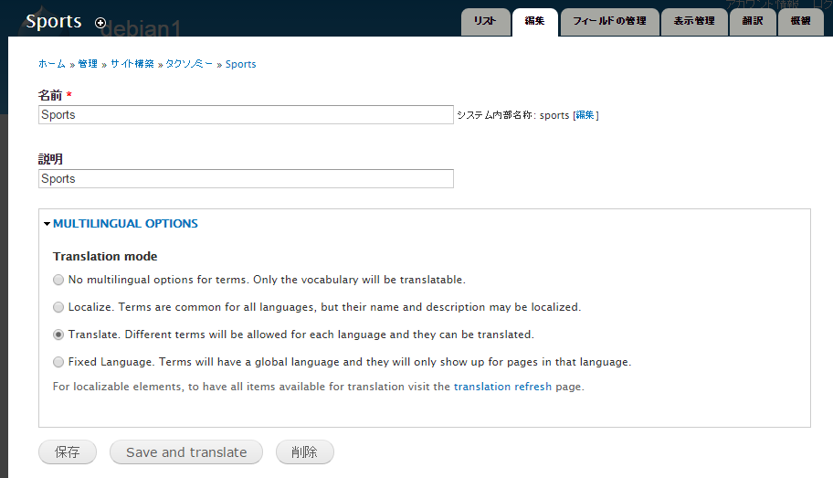
Task: Switch to the 翻訳 tab
Action: pos(753,22)
